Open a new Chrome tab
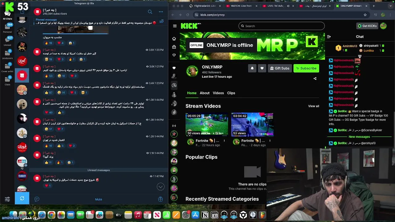 point(374,6)
